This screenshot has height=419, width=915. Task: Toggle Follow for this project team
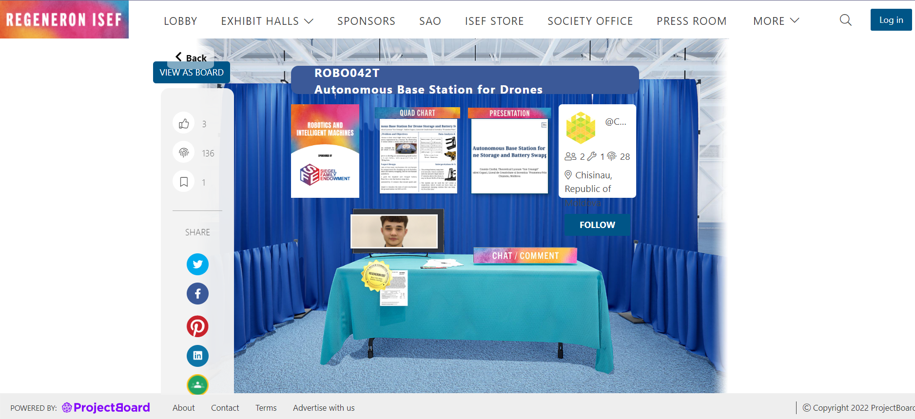(597, 225)
